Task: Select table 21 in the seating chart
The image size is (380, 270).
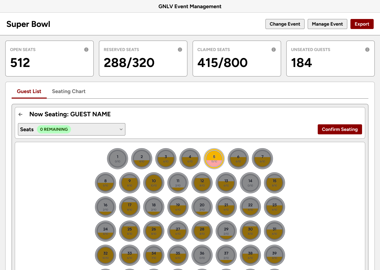Action: [226, 207]
